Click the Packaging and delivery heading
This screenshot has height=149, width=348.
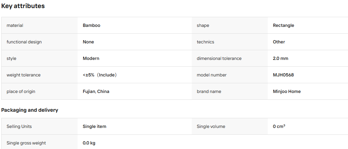coord(30,110)
